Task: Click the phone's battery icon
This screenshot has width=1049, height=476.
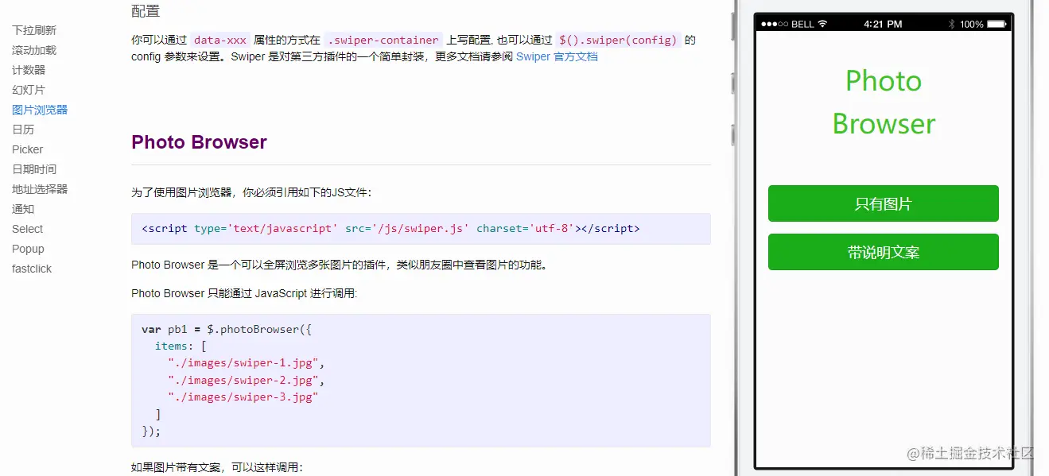Action: (x=998, y=24)
